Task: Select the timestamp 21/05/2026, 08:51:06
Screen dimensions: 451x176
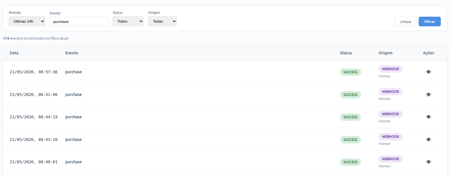Action: [x=33, y=95]
